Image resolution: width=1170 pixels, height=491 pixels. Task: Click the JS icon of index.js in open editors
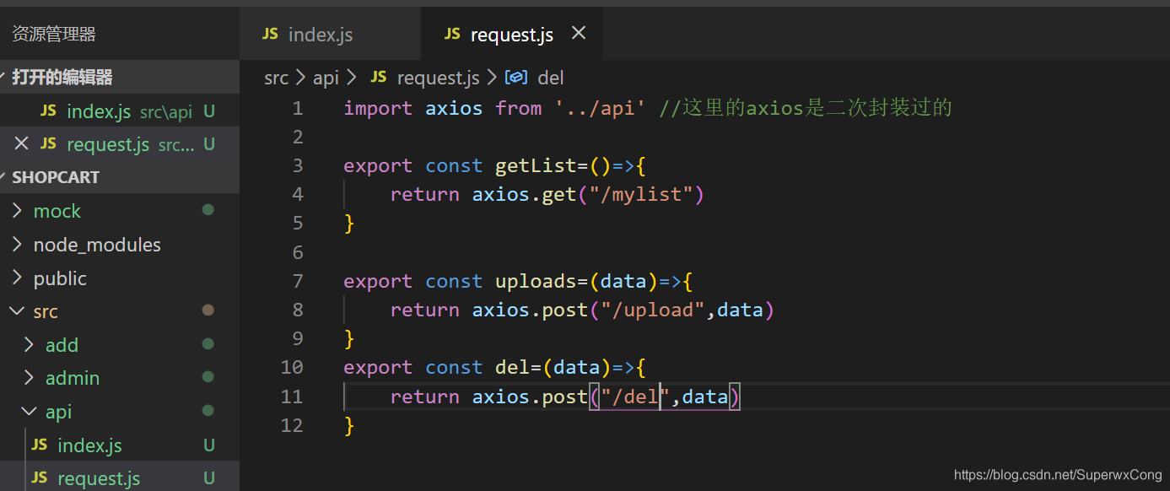tap(48, 111)
